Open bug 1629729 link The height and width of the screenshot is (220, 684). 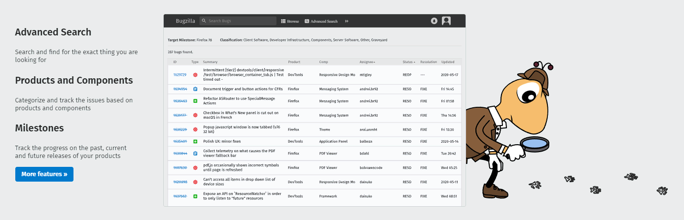point(180,75)
